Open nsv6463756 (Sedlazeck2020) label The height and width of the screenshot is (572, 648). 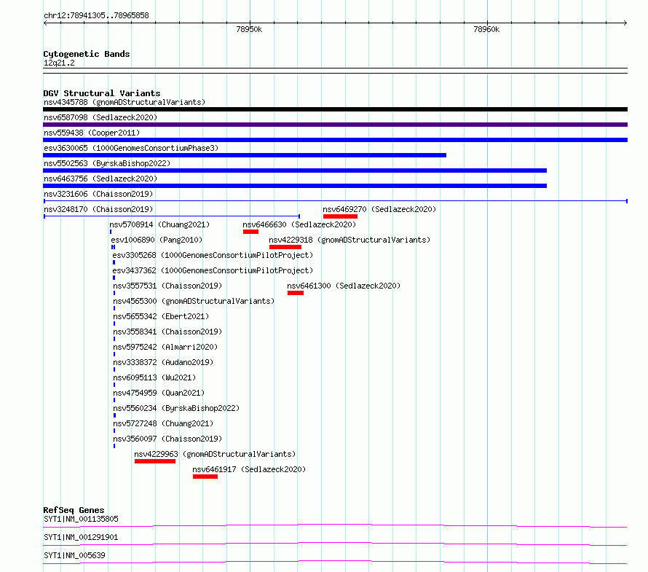[x=100, y=179]
